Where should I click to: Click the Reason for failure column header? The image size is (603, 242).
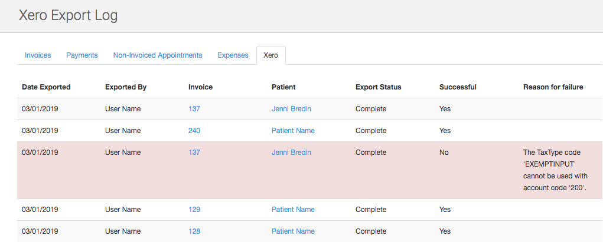click(x=553, y=87)
